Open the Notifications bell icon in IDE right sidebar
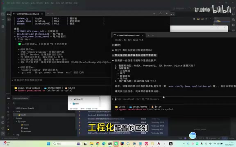Image resolution: width=236 pixels, height=147 pixels. (x=233, y=14)
